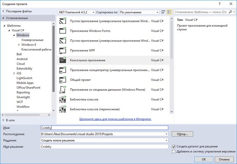Select the Office/SharePoint category
The width and height of the screenshot is (237, 164).
tap(28, 87)
